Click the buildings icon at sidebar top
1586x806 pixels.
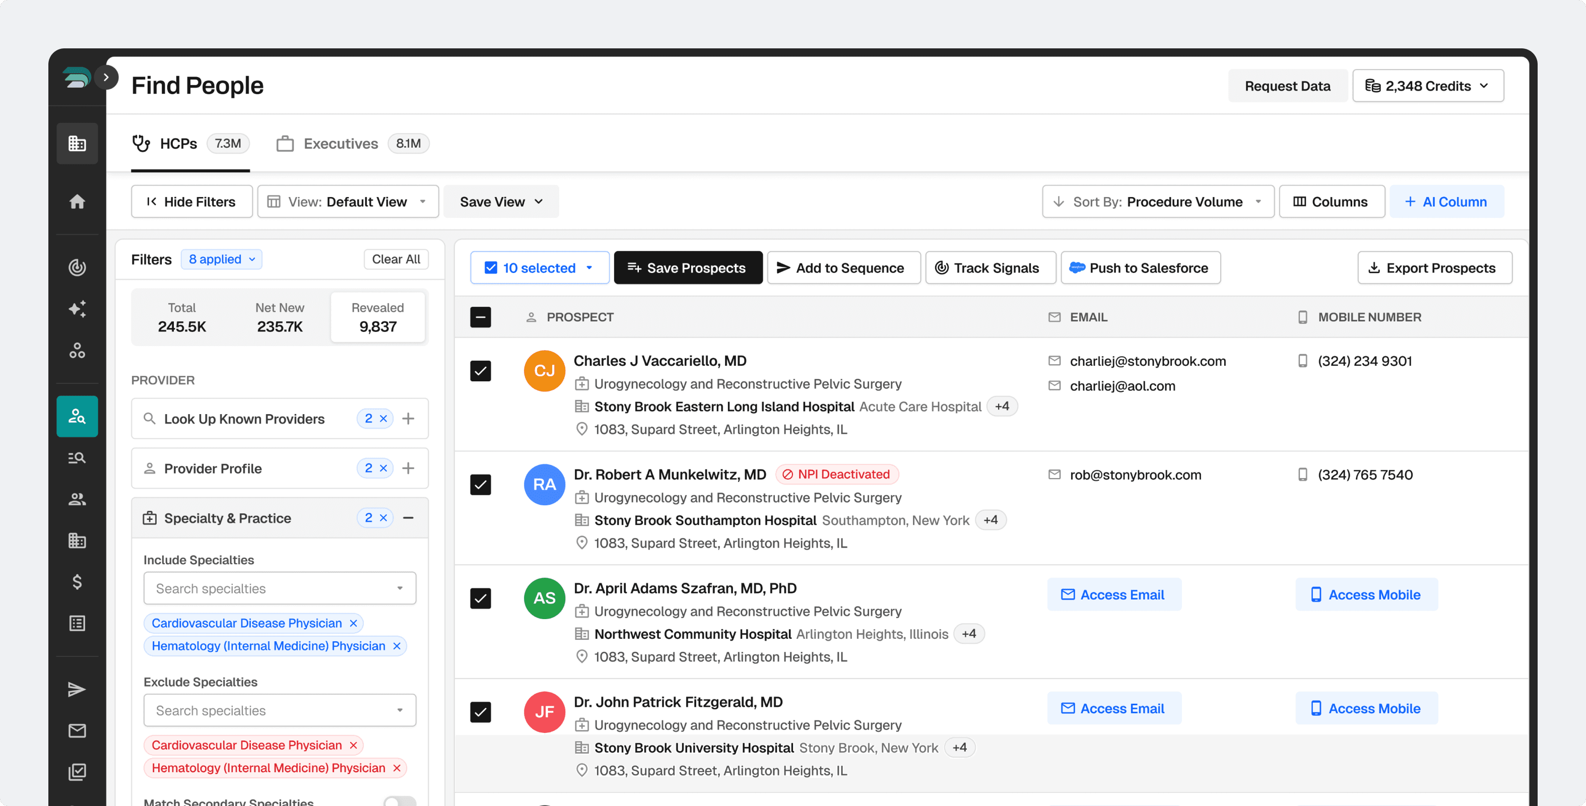[77, 144]
